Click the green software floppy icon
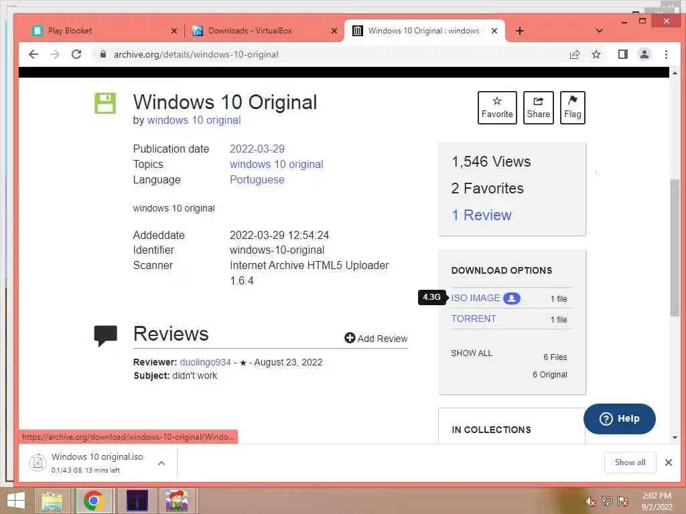The width and height of the screenshot is (686, 514). click(105, 103)
